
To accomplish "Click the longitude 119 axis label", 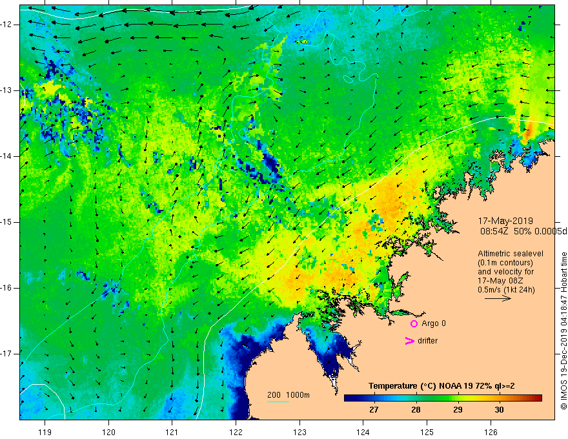I will point(45,432).
